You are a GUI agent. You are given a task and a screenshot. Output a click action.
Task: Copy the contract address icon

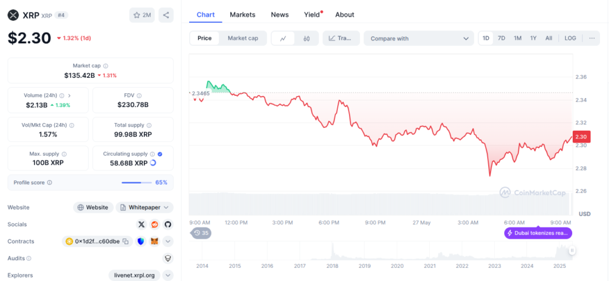tap(125, 241)
